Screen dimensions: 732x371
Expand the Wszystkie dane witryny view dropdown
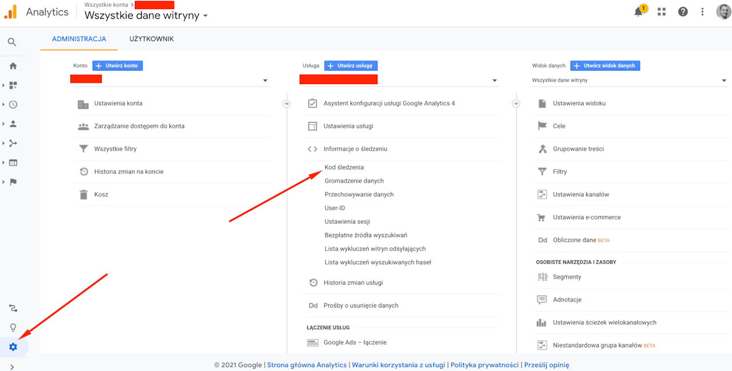point(723,80)
